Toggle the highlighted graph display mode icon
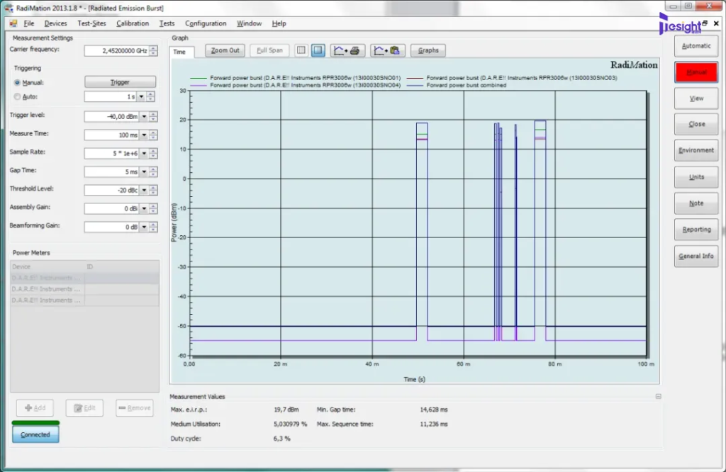 pyautogui.click(x=318, y=50)
